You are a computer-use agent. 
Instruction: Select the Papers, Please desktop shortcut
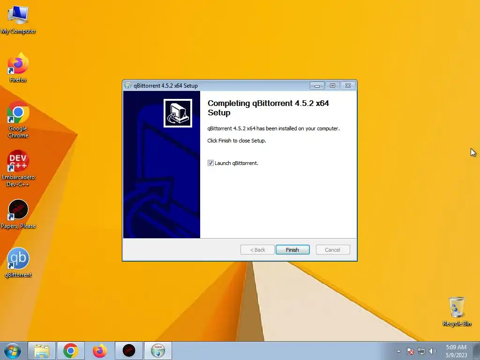pyautogui.click(x=18, y=214)
